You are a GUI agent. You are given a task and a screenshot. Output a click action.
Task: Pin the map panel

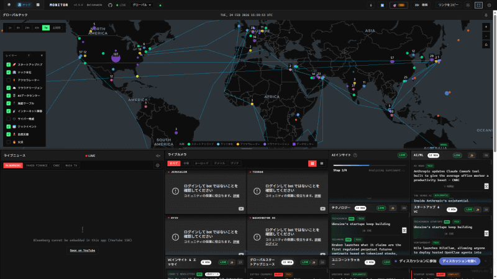[x=486, y=15]
